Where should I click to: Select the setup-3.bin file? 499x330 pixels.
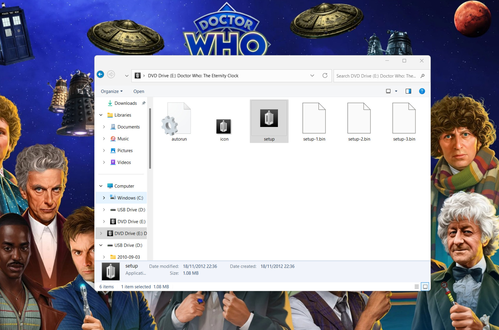[404, 122]
